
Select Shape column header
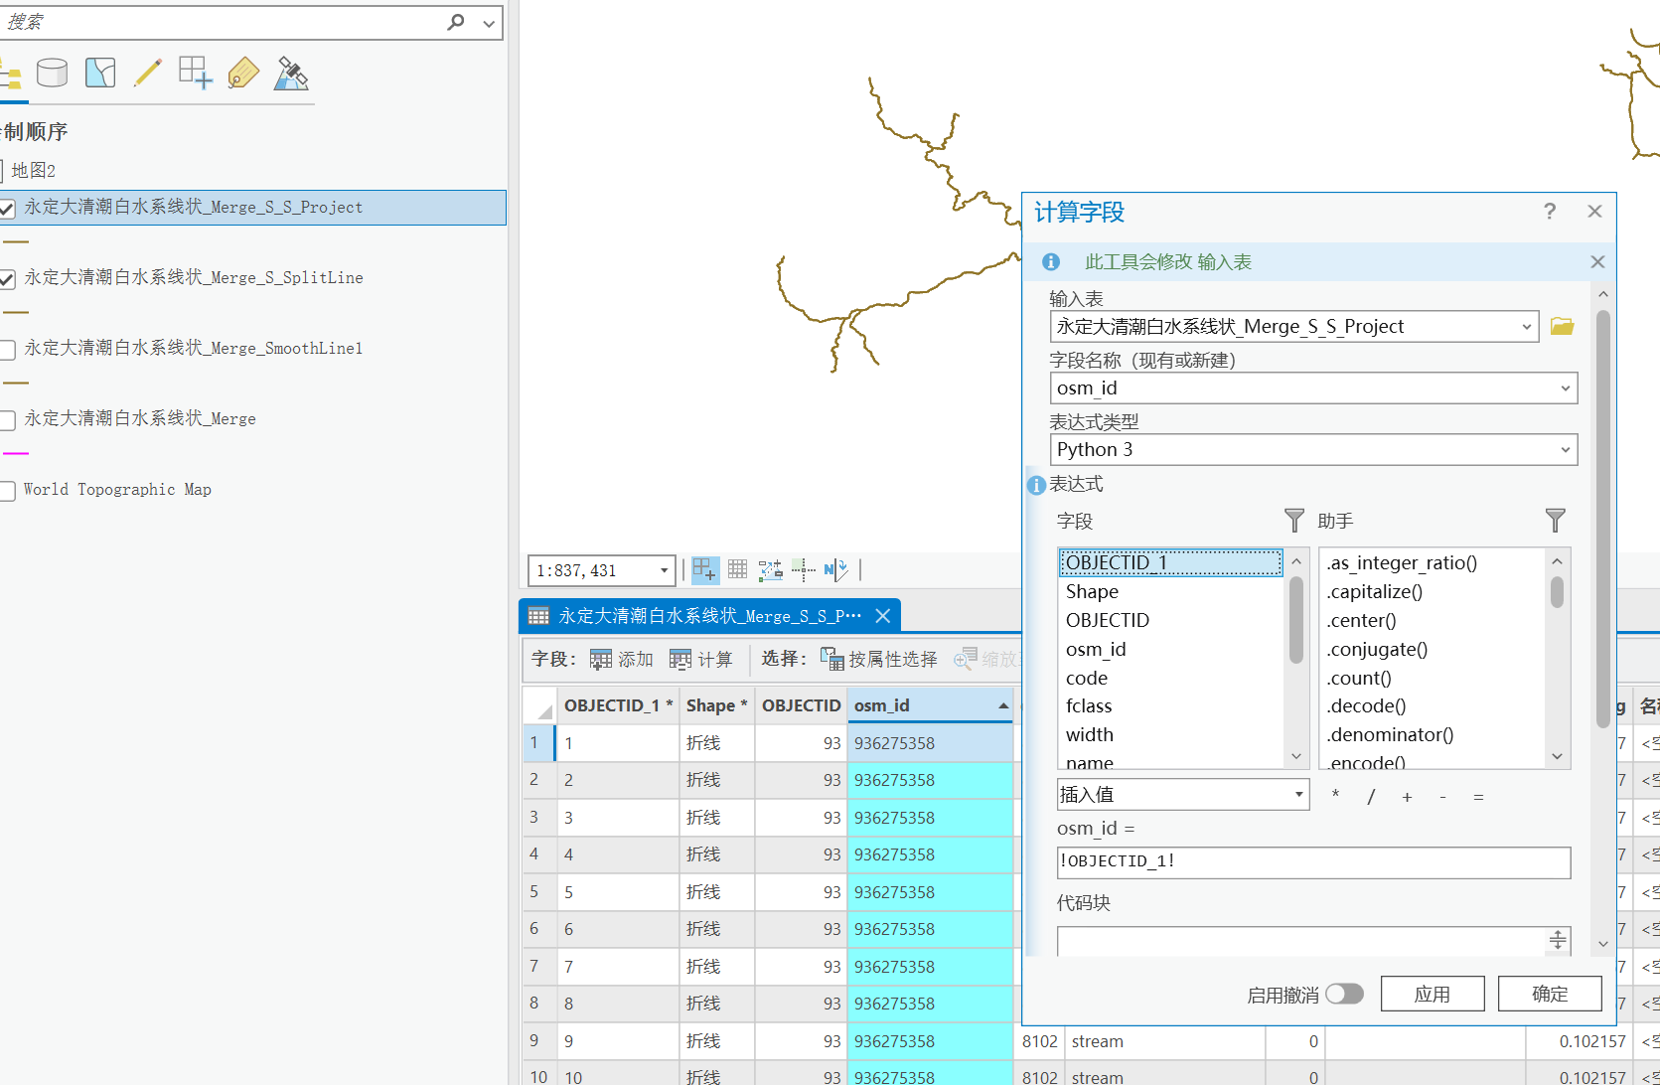click(x=716, y=705)
